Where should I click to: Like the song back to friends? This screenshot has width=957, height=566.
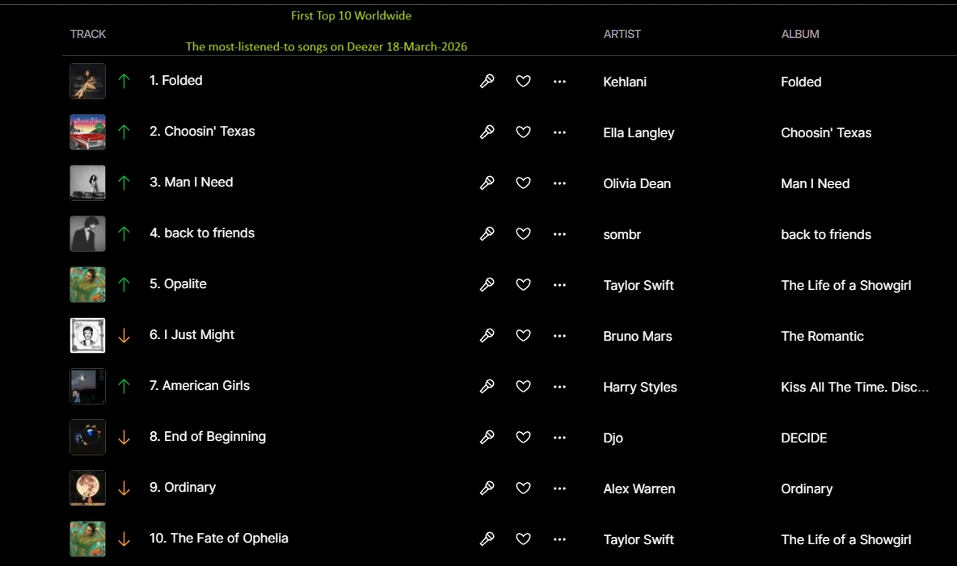pyautogui.click(x=523, y=233)
